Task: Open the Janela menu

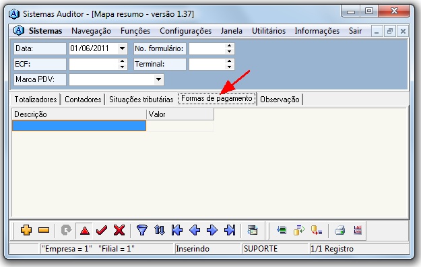Action: click(x=232, y=31)
